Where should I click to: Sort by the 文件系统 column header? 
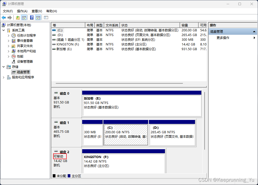(x=112, y=25)
